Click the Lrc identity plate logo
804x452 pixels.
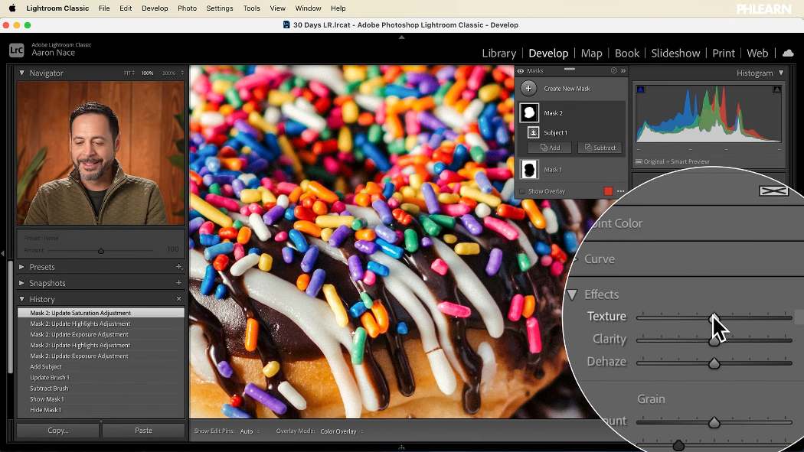tap(16, 50)
